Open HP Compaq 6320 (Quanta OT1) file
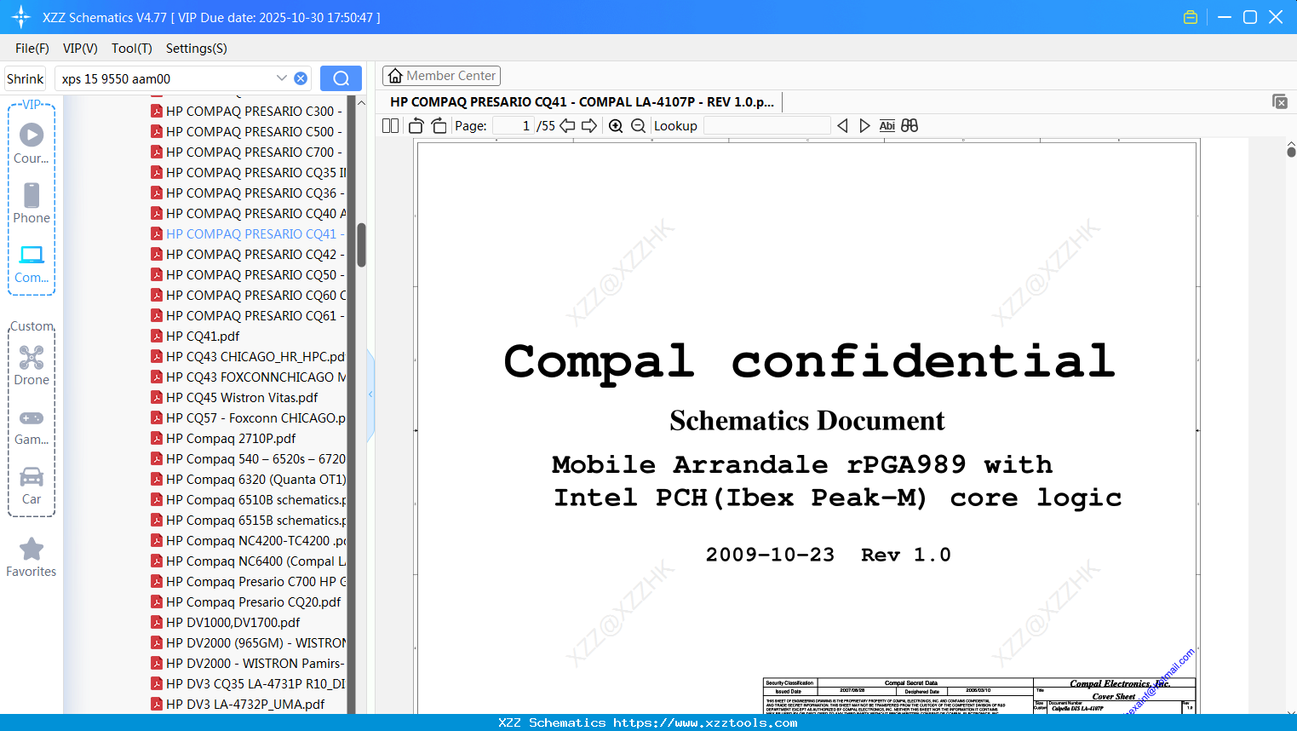 [x=247, y=479]
